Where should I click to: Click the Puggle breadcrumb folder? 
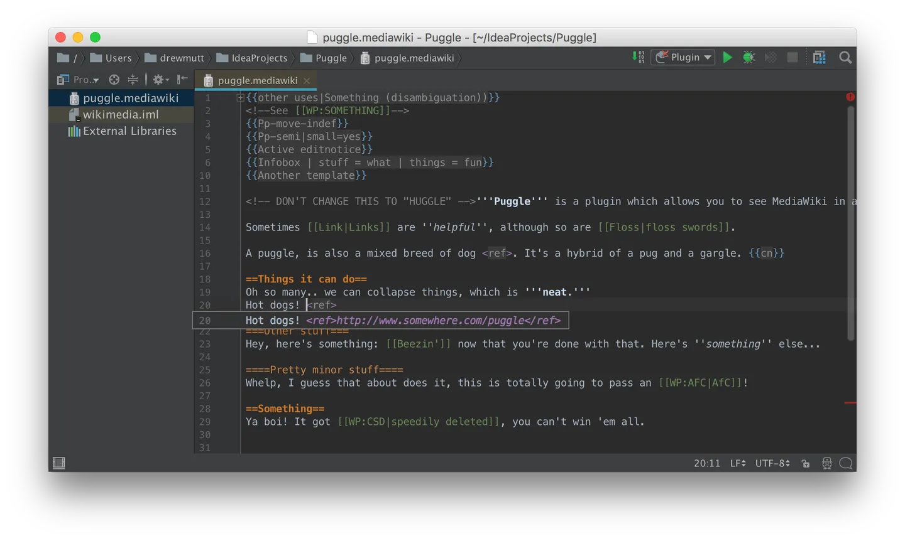pos(324,58)
